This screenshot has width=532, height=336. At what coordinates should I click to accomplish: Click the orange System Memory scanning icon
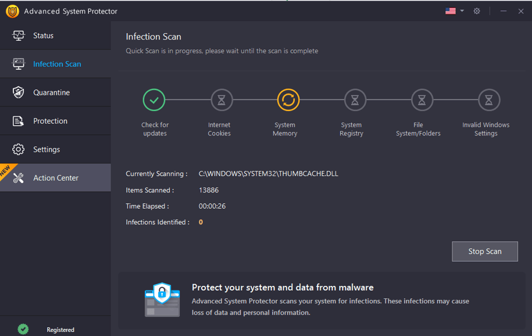288,100
